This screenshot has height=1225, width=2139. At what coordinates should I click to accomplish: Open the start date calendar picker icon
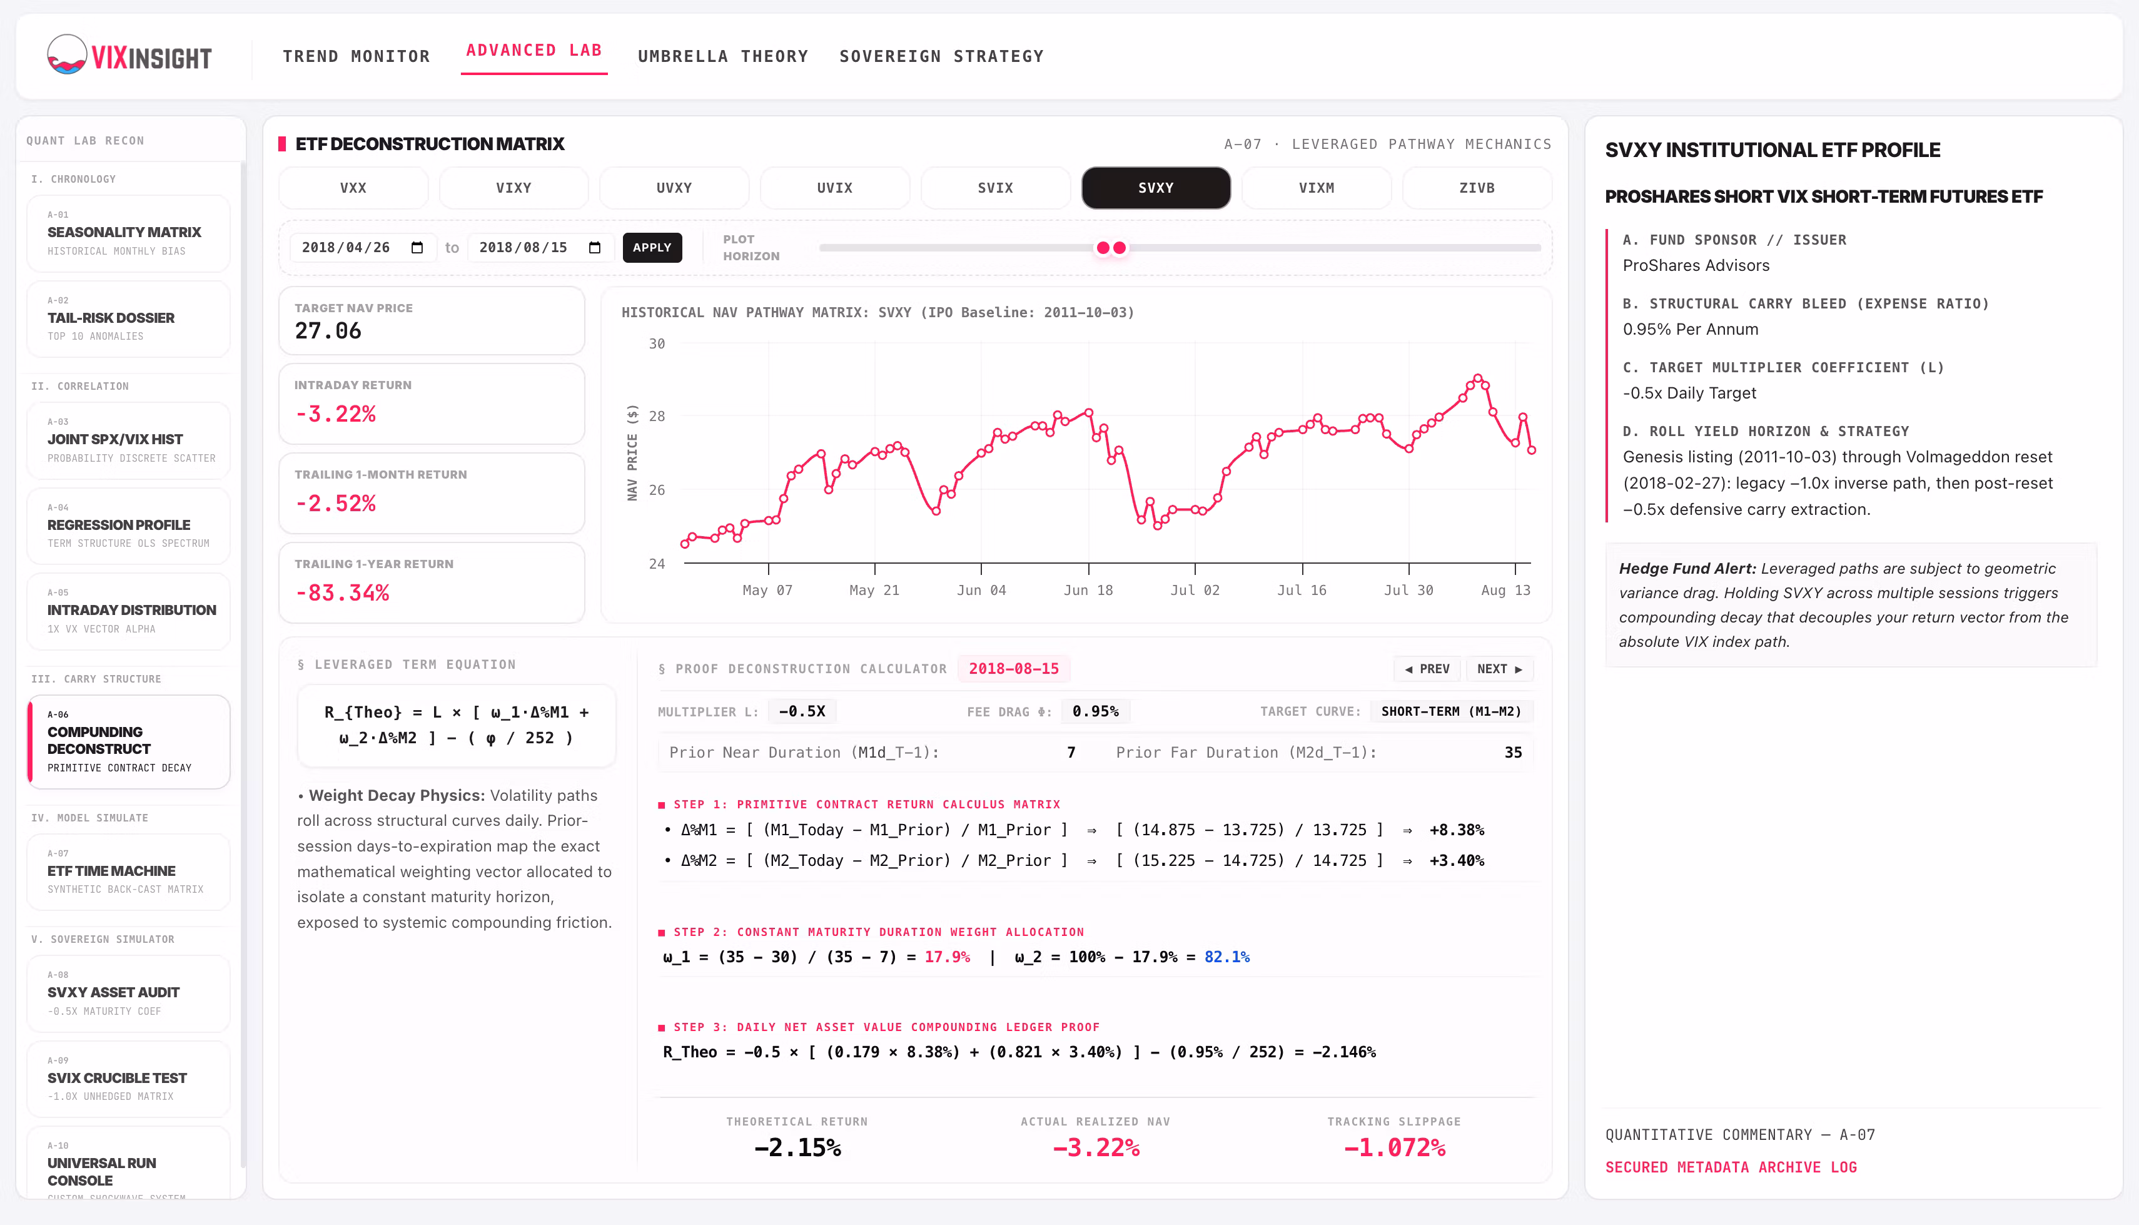click(417, 247)
